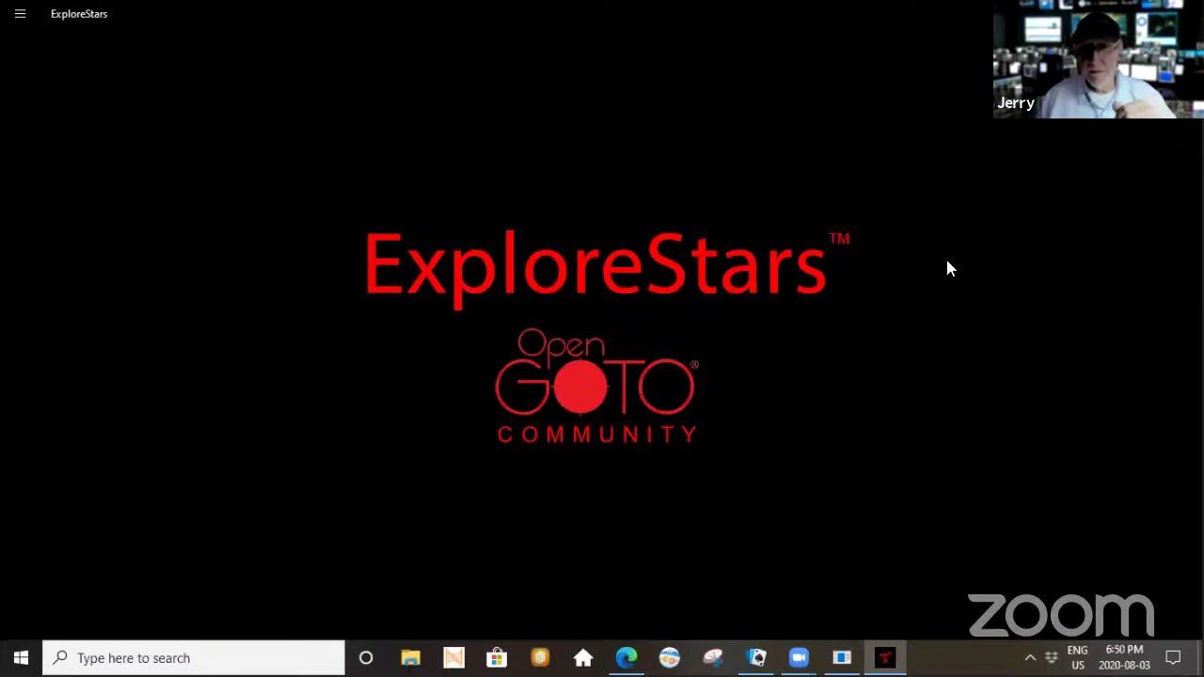This screenshot has height=677, width=1204.
Task: Select the ExploreStars taskbar icon
Action: (x=885, y=658)
